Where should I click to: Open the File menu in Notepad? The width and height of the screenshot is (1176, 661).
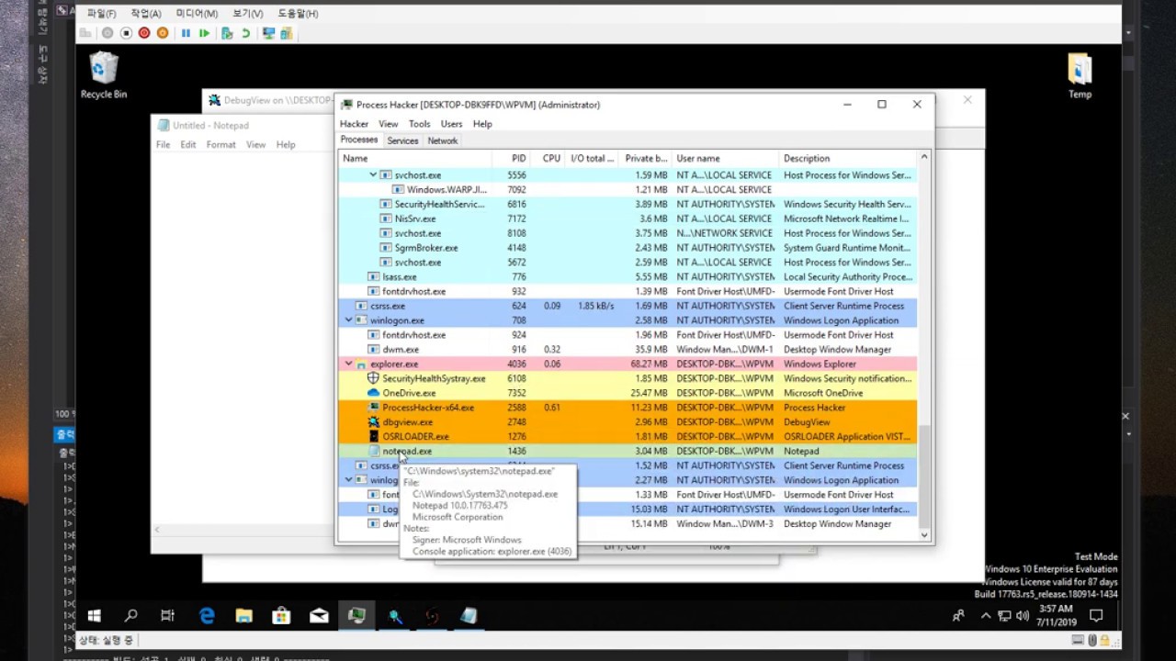(x=163, y=145)
